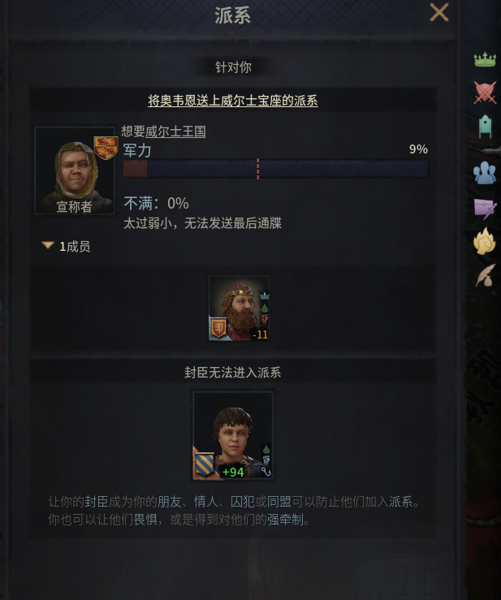
Task: Collapse the 1成员 members list arrow
Action: point(48,245)
